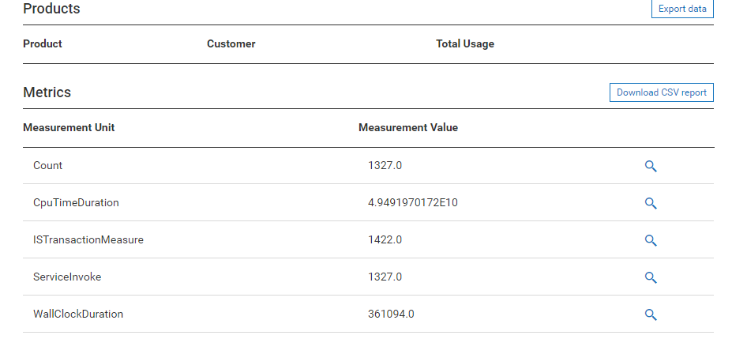Click the Measurement Unit column header
The image size is (732, 354).
[69, 128]
